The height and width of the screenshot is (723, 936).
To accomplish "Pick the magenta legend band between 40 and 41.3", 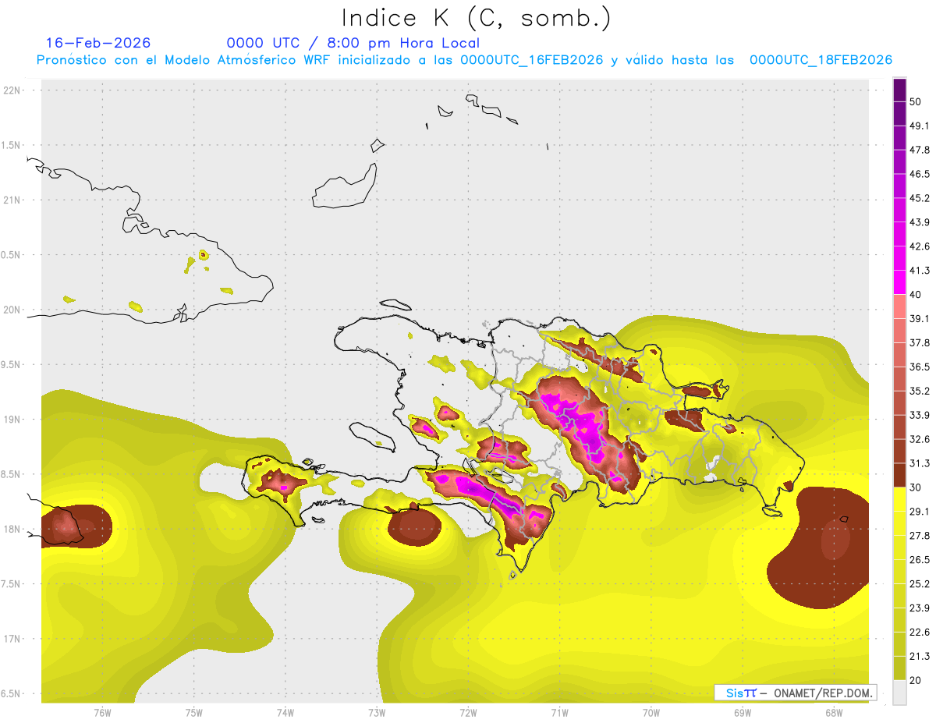I will tap(899, 282).
